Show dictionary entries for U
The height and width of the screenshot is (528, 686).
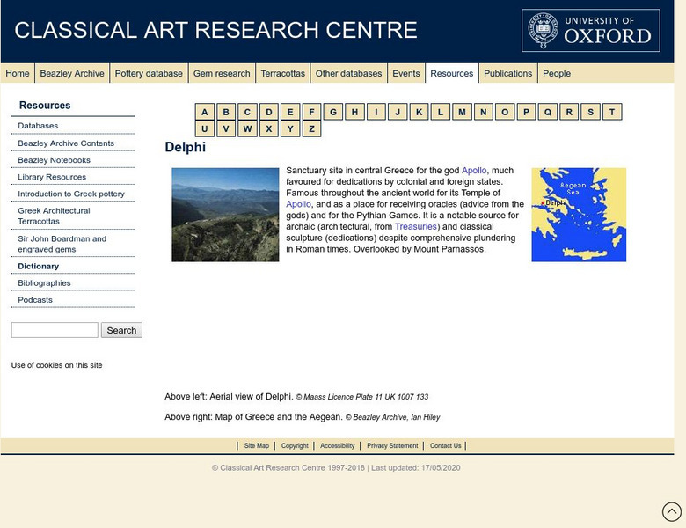pyautogui.click(x=204, y=128)
